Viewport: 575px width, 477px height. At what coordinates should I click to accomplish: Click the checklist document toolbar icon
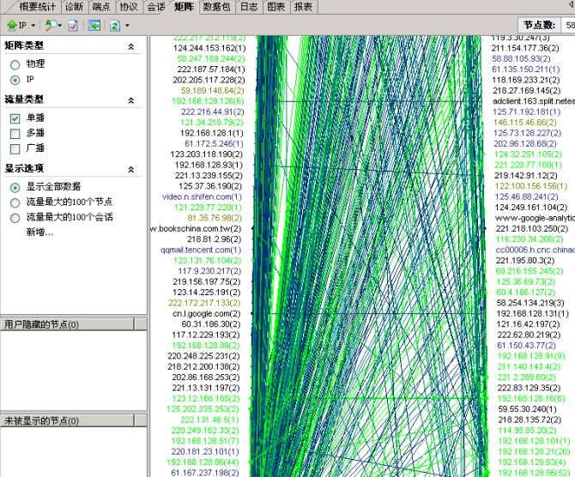(74, 26)
